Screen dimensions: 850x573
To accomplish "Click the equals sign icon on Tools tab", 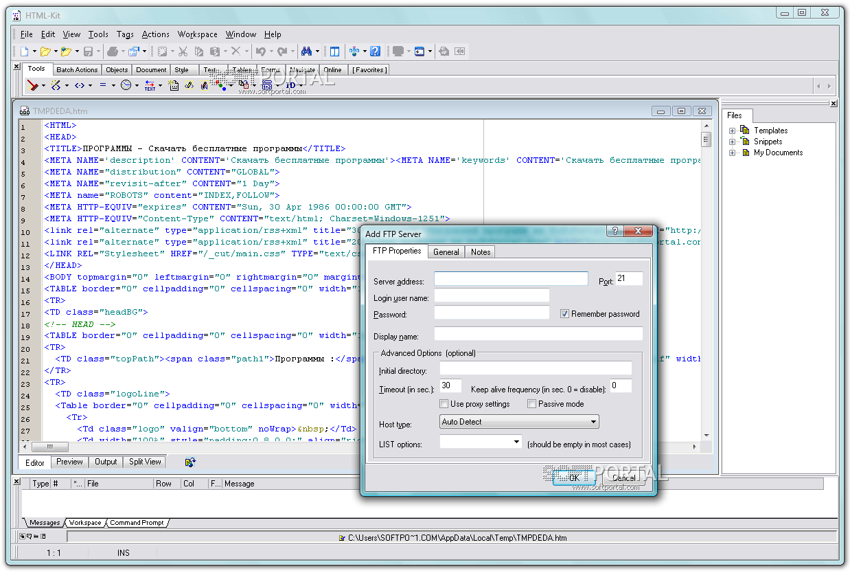I will click(x=103, y=85).
